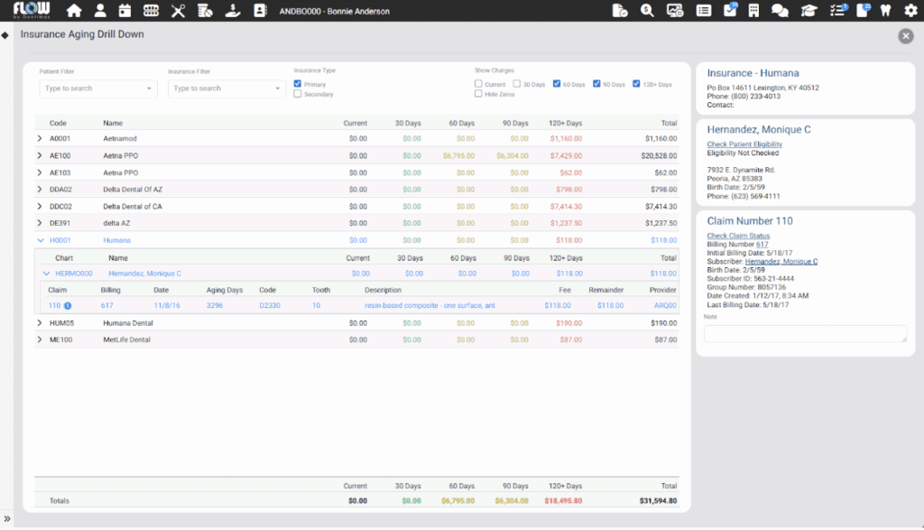The width and height of the screenshot is (924, 530).
Task: Click the tooth icon in top bar
Action: click(885, 11)
